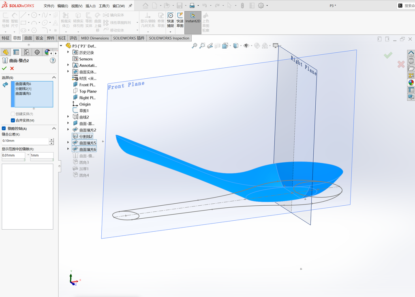Click the Zoom to Fit icon
Image resolution: width=415 pixels, height=297 pixels.
(195, 46)
